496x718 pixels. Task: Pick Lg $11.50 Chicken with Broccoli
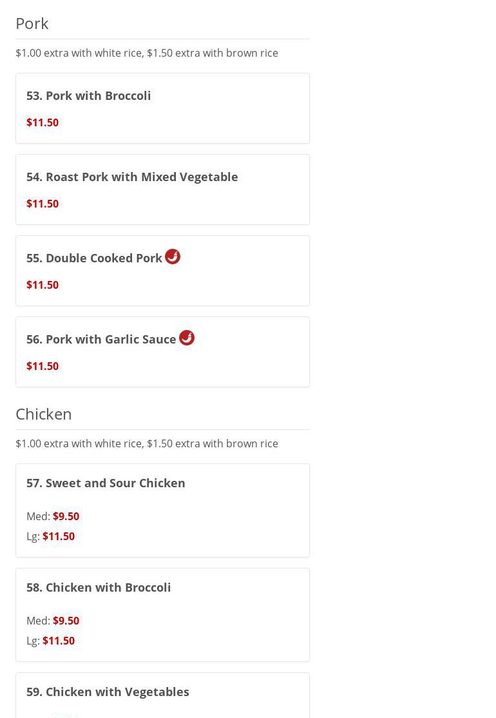(58, 641)
